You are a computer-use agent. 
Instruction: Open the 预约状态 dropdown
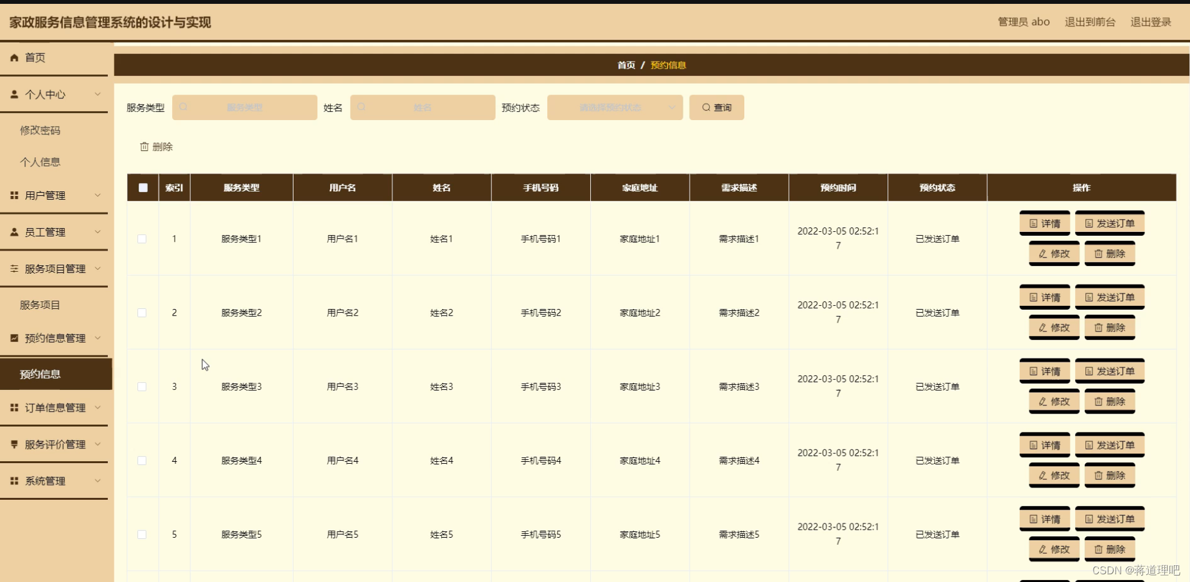pos(614,107)
